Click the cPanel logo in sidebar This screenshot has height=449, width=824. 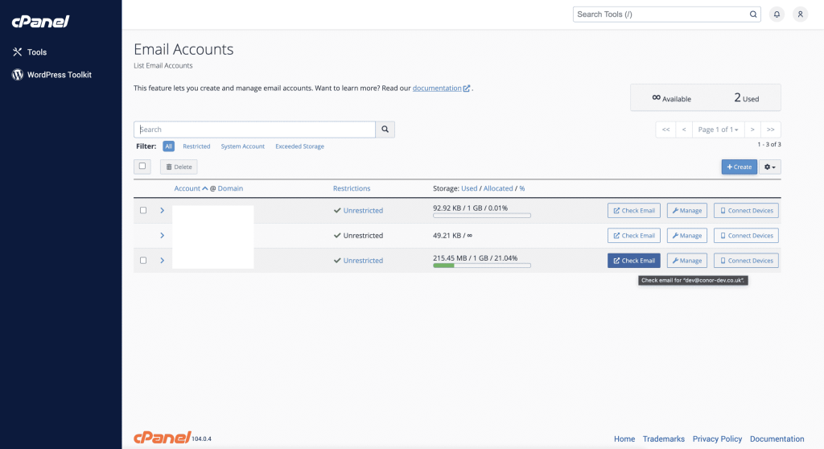40,21
